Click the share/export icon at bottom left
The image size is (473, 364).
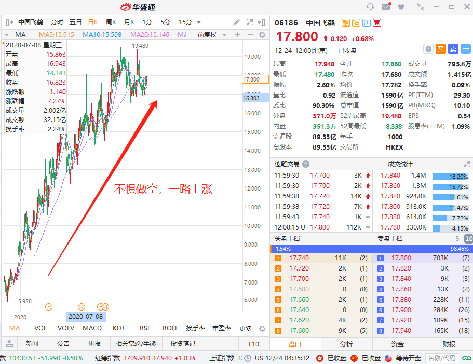point(9,344)
